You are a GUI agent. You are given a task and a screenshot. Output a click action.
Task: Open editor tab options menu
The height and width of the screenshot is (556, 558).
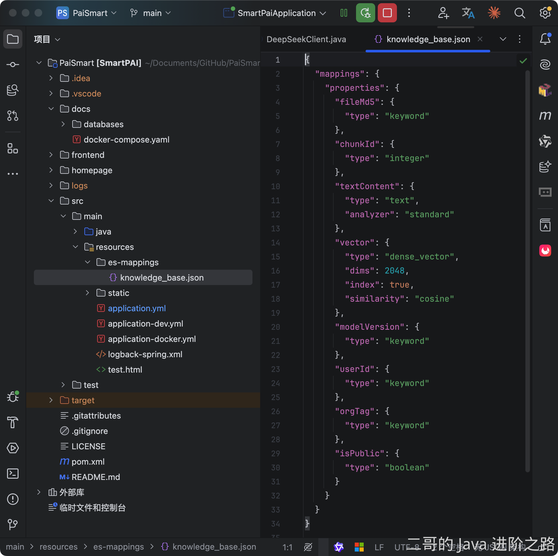point(520,39)
